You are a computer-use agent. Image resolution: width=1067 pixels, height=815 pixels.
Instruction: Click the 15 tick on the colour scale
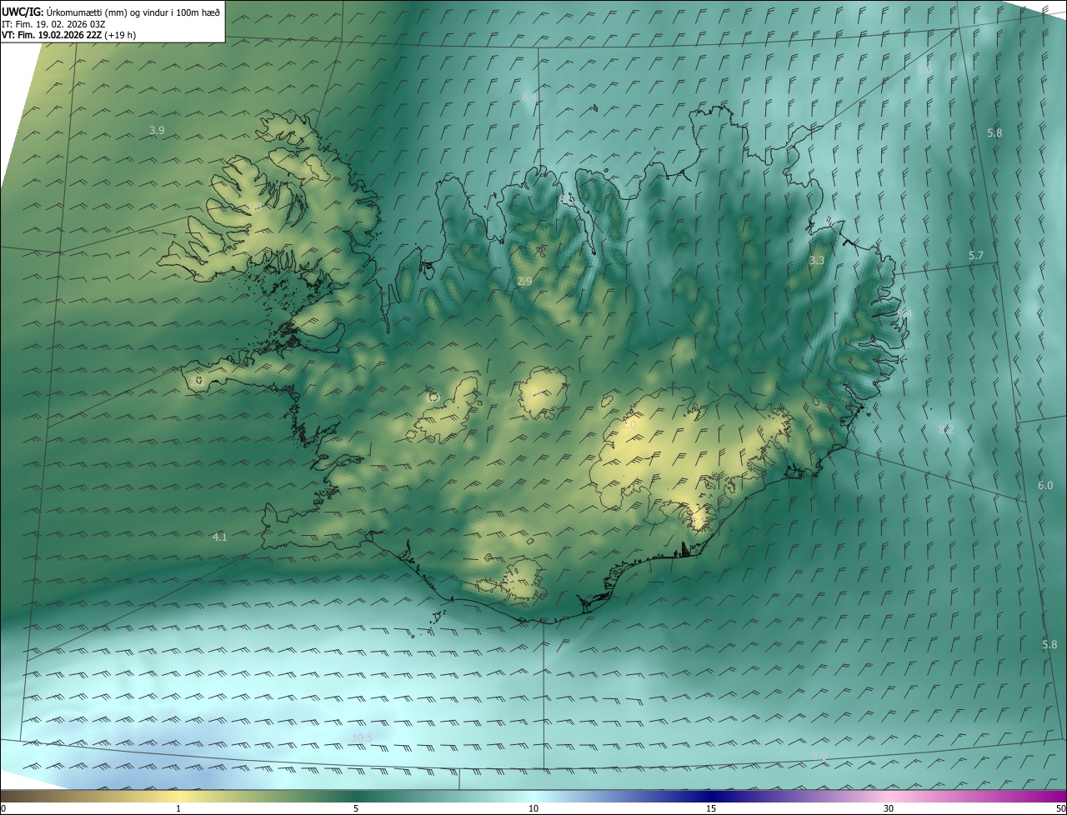(711, 808)
